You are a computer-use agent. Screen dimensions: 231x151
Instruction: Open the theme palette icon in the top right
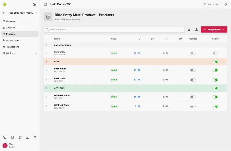[226, 4]
